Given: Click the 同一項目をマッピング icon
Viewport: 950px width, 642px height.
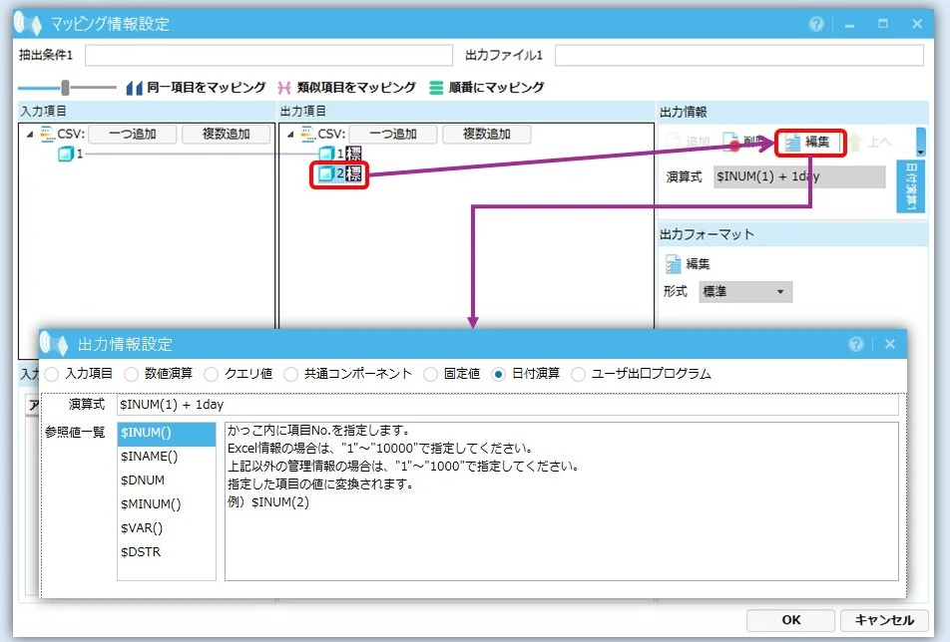Looking at the screenshot, I should point(134,88).
